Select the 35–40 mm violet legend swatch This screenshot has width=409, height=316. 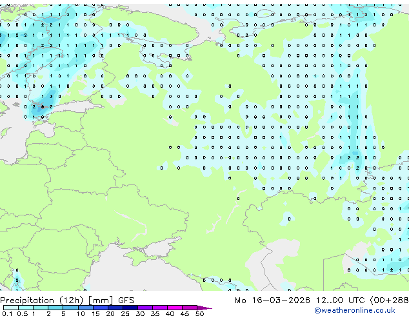tap(160, 308)
